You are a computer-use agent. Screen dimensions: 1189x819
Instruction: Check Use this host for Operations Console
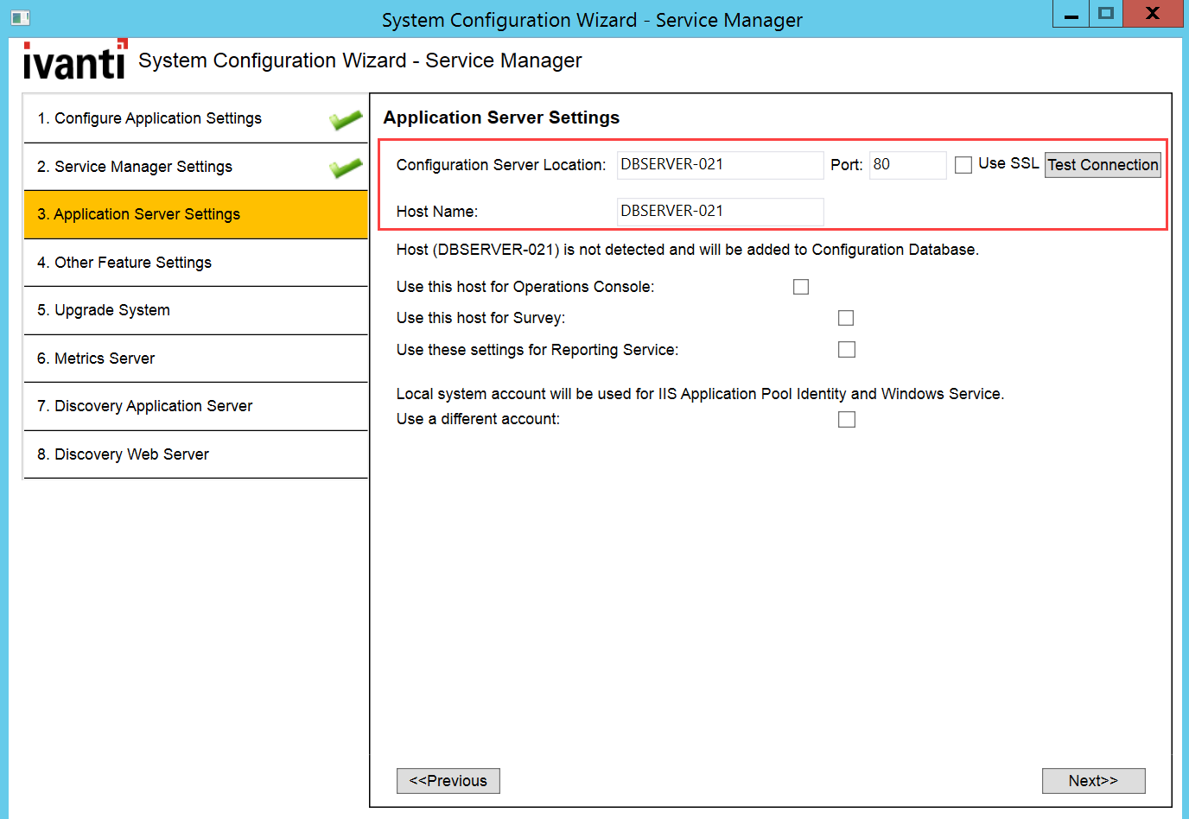point(801,287)
